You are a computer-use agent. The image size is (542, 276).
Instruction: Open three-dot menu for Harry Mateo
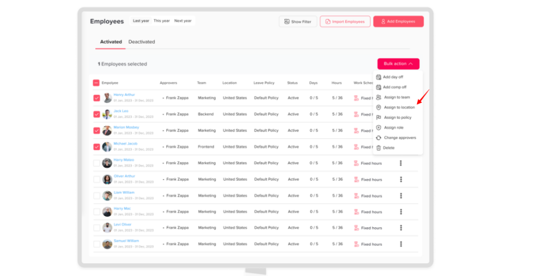401,163
